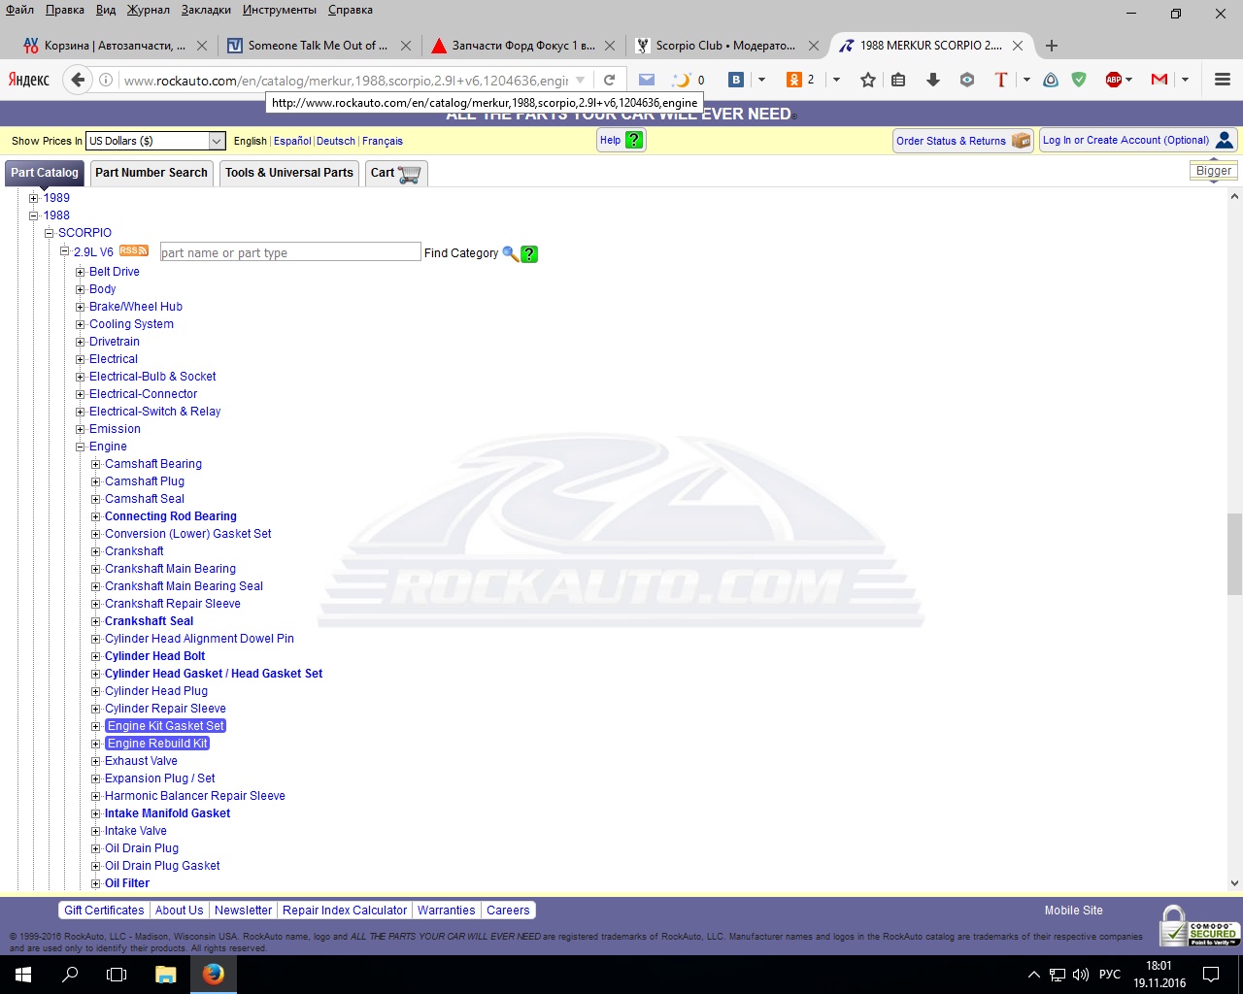Click the hexagon eye extension icon
Viewport: 1243px width, 994px height.
(x=967, y=80)
